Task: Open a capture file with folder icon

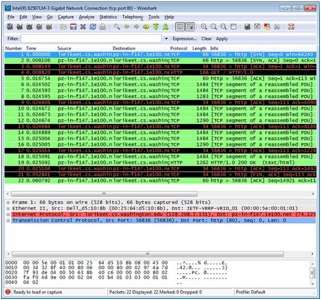Action: (63, 27)
